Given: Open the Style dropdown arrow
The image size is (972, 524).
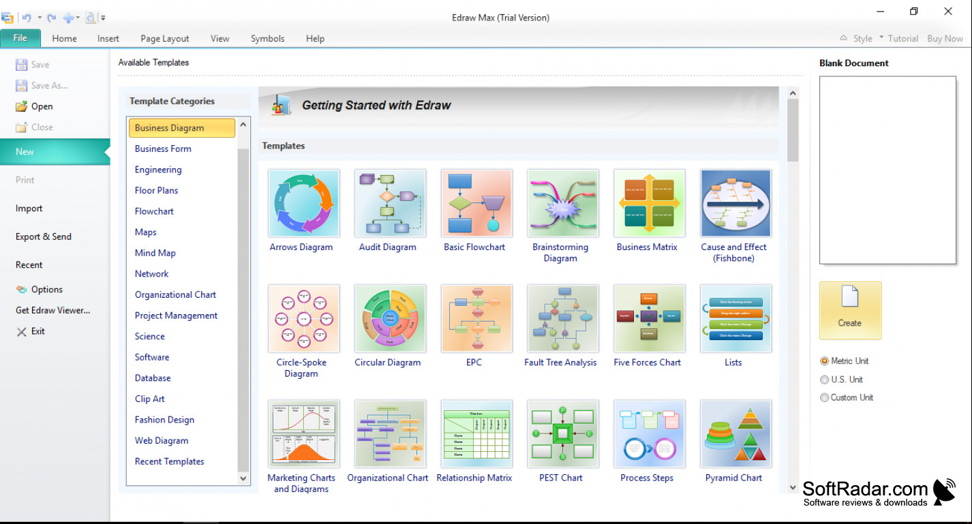Looking at the screenshot, I should [881, 37].
